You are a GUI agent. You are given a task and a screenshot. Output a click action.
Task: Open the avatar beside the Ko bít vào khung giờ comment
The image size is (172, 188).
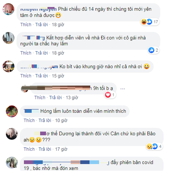[x=8, y=66]
